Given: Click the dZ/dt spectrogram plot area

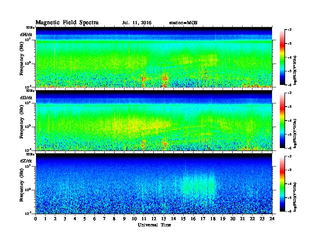Looking at the screenshot, I should point(154,184).
